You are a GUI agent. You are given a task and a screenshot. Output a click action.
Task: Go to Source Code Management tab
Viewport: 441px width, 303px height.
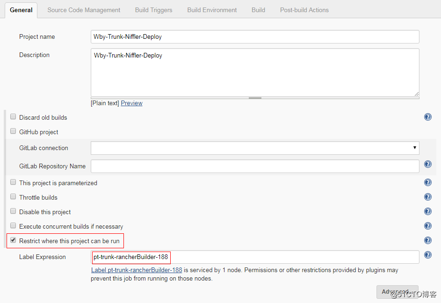pos(84,10)
